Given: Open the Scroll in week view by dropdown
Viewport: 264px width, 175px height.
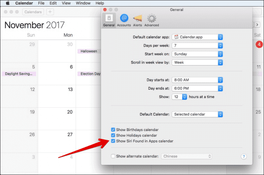Looking at the screenshot, I should [x=197, y=62].
